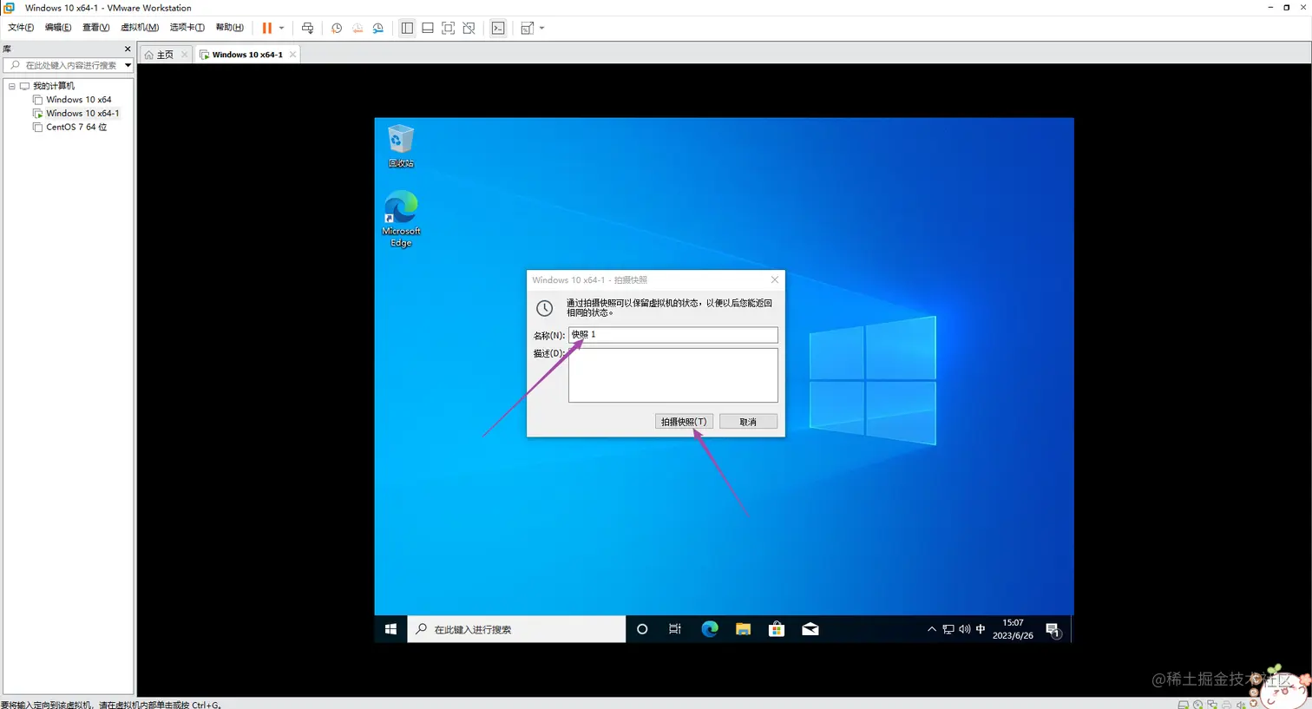Click the guest taskbar search box
Viewport: 1312px width, 709px height.
tap(516, 629)
